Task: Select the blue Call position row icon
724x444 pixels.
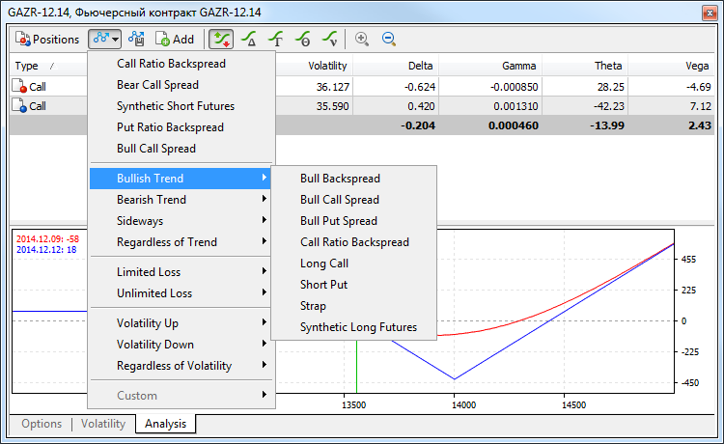Action: (x=20, y=106)
